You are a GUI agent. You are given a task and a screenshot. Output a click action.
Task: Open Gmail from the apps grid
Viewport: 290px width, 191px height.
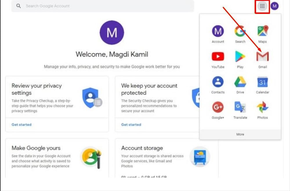tap(262, 57)
